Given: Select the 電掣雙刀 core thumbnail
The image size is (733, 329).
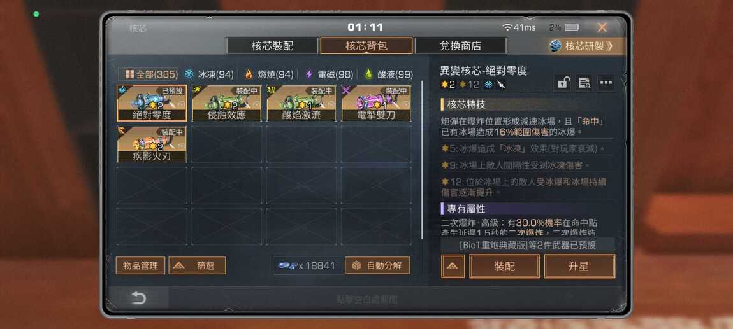Looking at the screenshot, I should click(376, 103).
